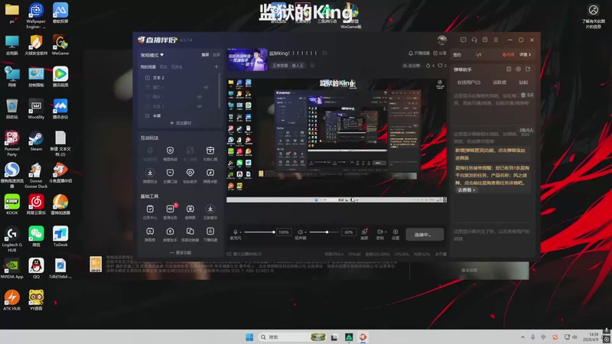Open the 设置 gear icon below preview

396,232
